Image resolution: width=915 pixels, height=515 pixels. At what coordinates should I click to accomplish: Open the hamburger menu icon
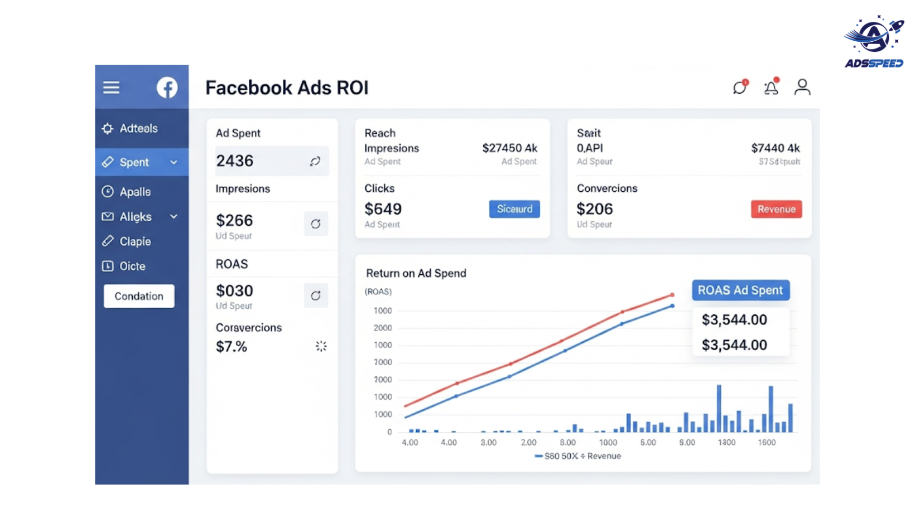(111, 88)
